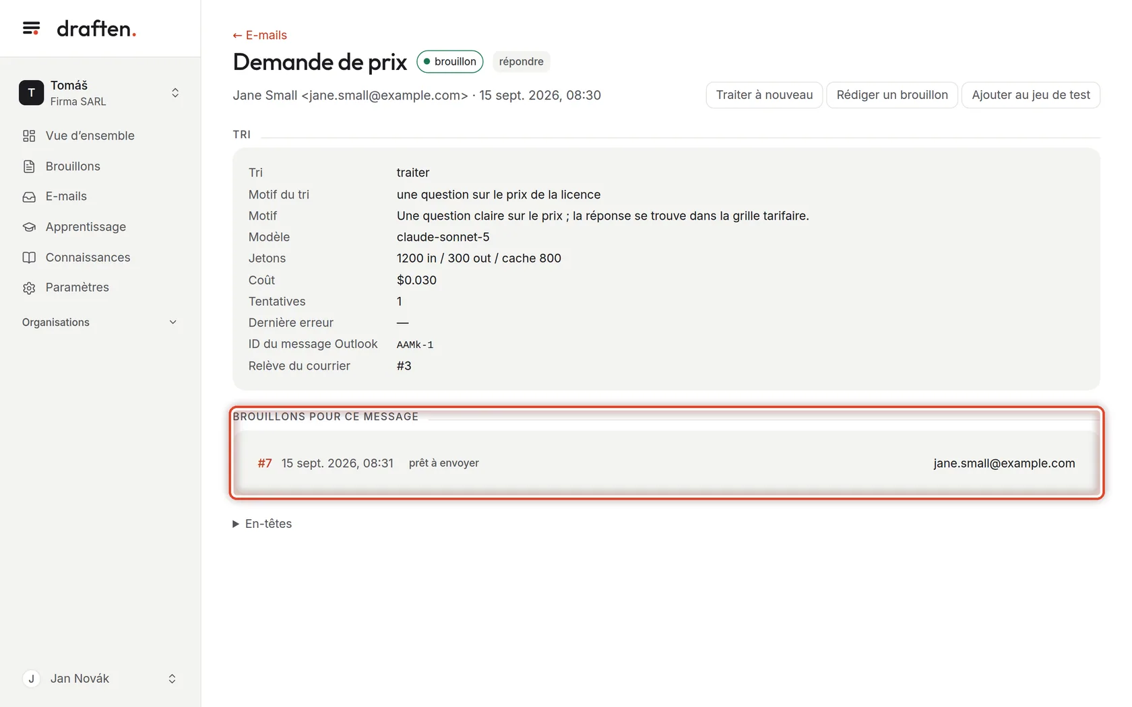Click the Connaissances book icon

29,257
